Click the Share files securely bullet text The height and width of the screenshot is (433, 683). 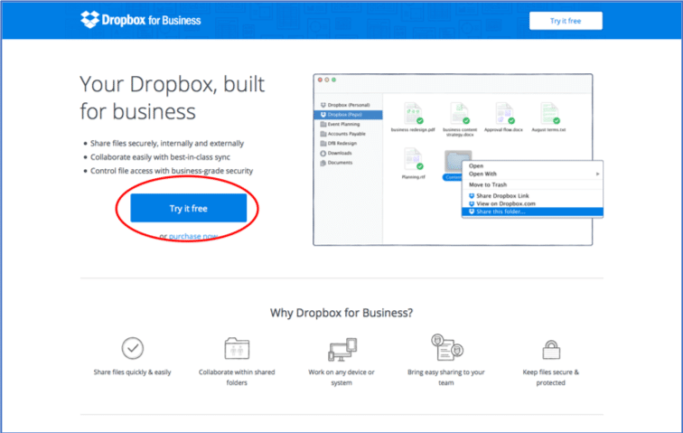tap(167, 144)
